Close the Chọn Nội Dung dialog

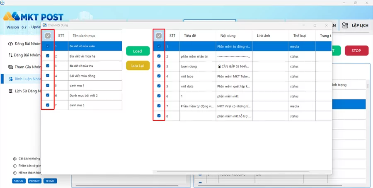coord(327,25)
